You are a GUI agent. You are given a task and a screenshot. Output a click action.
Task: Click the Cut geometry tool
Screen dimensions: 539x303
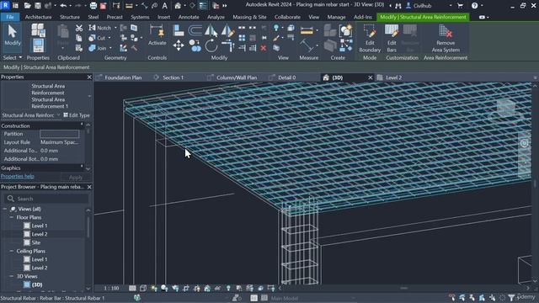click(x=97, y=38)
